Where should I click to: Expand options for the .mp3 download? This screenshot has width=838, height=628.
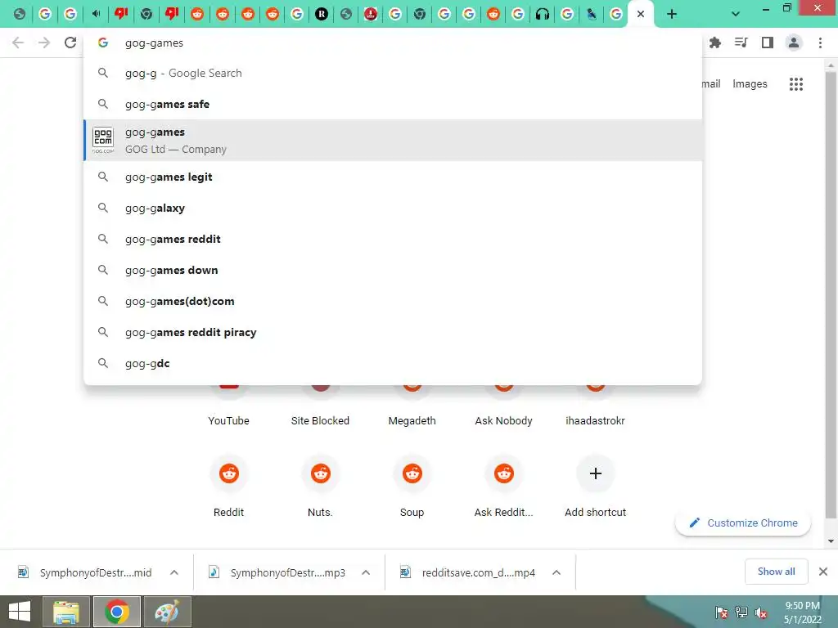pos(366,572)
